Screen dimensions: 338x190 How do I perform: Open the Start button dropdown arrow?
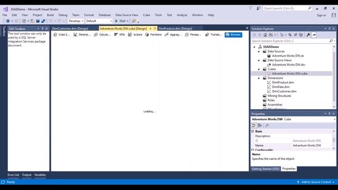coord(128,21)
